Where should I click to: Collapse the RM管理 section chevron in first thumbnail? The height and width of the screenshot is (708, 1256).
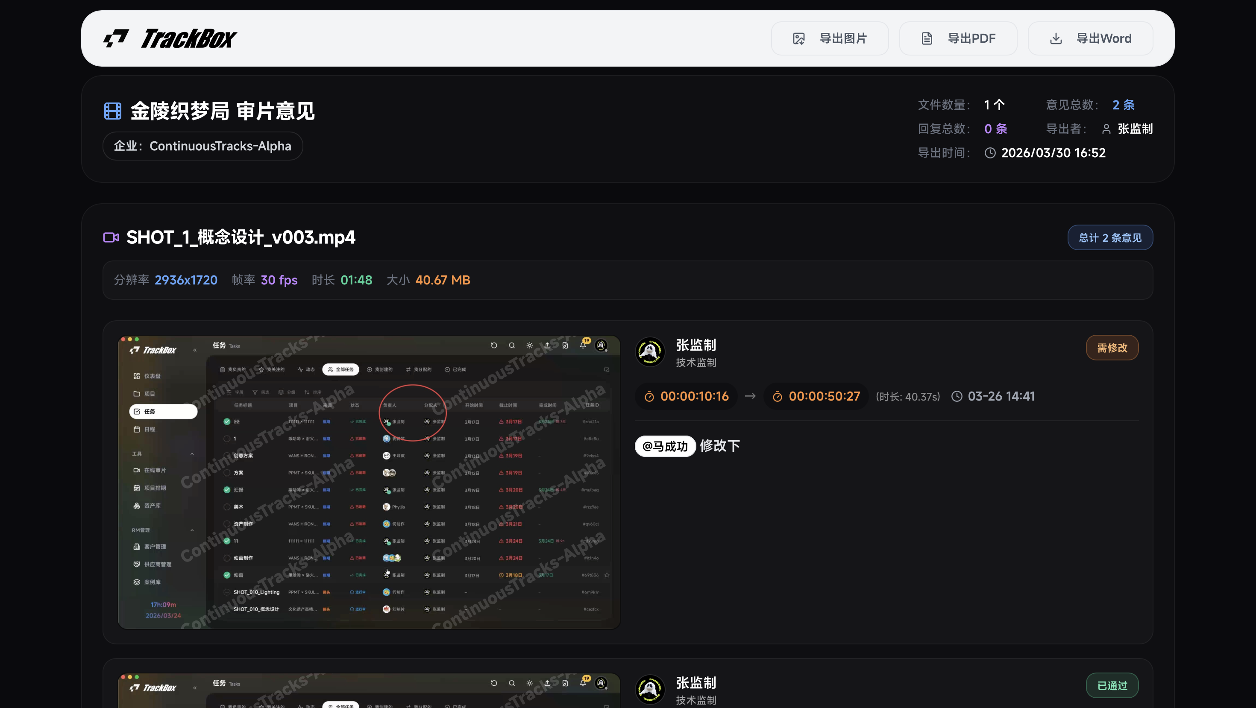[192, 530]
